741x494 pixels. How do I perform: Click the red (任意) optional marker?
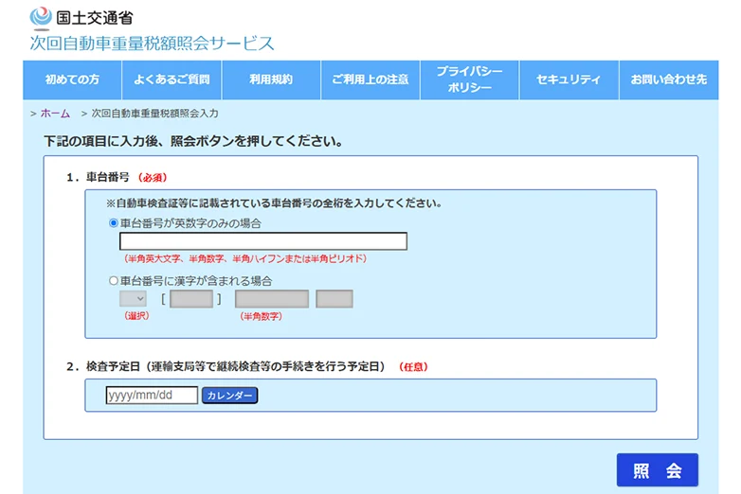coord(413,366)
